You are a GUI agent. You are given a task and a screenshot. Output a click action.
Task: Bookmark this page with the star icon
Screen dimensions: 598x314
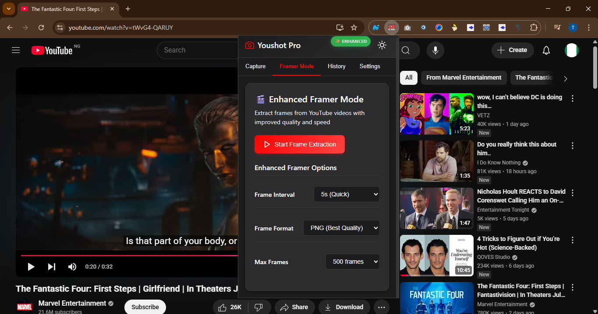tap(354, 28)
